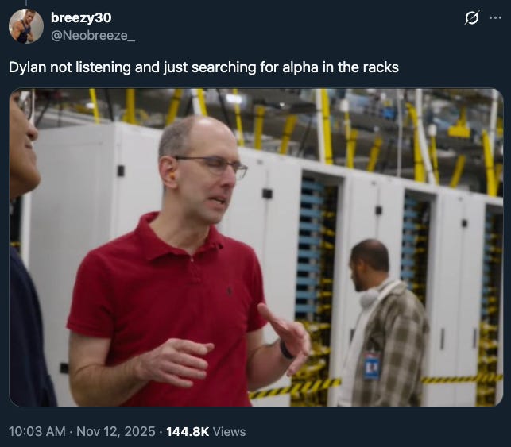Screen dimensions: 511x447
Task: Click the 10:03 AM timestamp
Action: [37, 431]
